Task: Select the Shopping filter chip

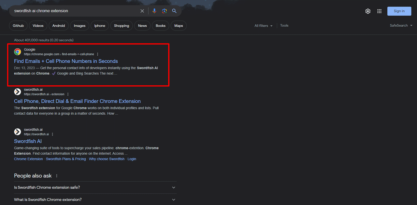Action: pos(121,25)
